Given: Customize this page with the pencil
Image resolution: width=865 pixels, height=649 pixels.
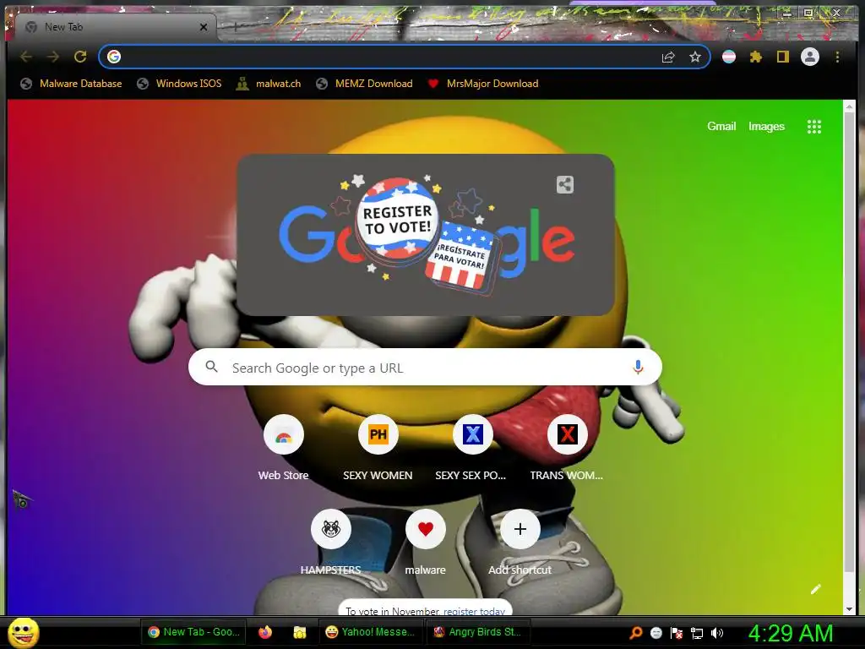Looking at the screenshot, I should click(816, 589).
